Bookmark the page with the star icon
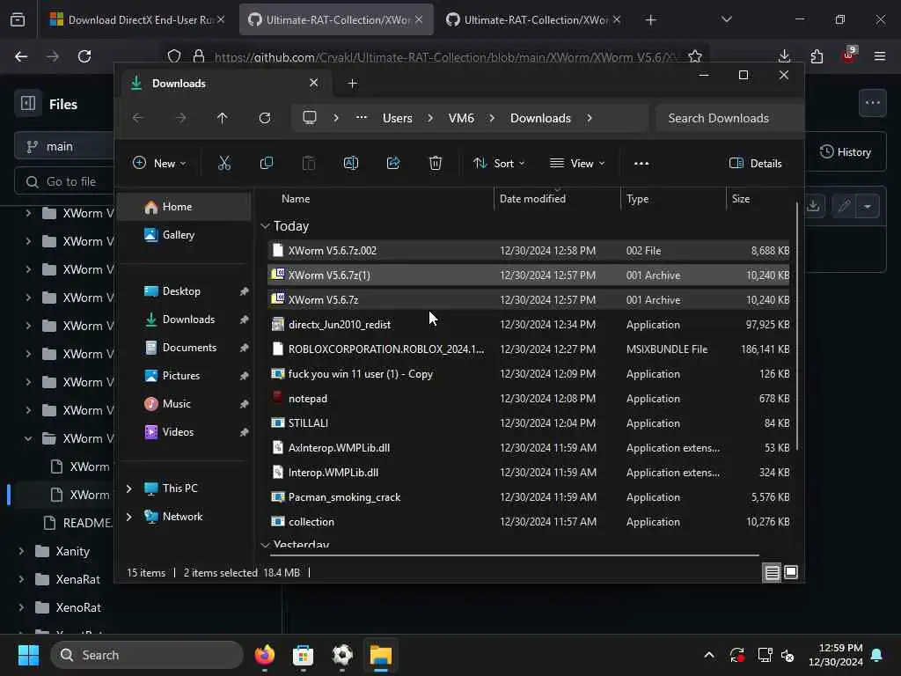 click(695, 56)
